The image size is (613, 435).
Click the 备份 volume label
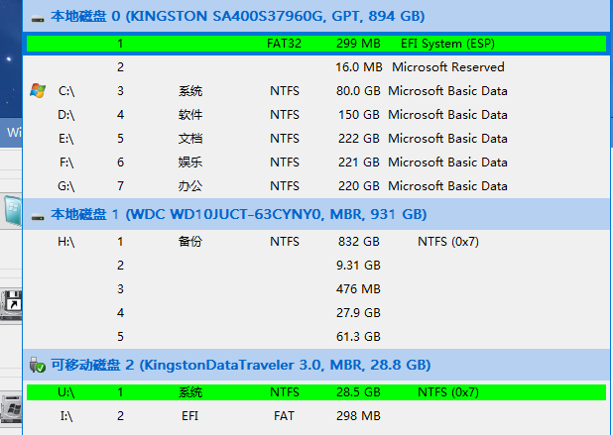(190, 242)
